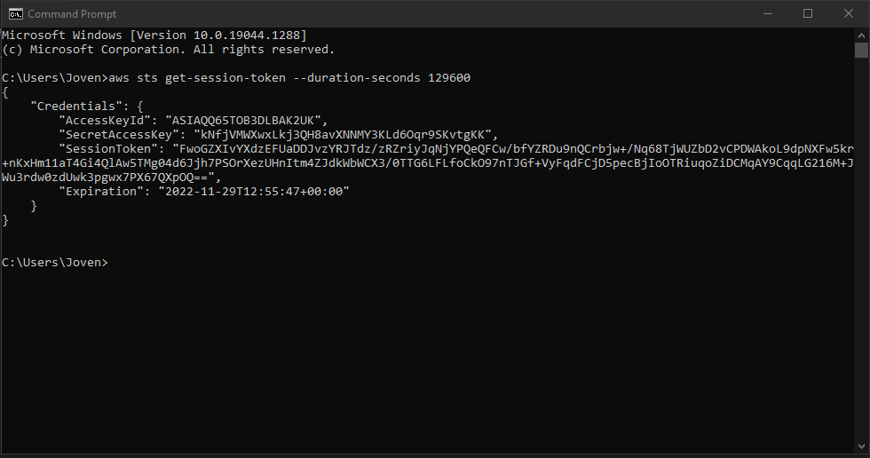
Task: Click the last C:\Users\Joven> prompt line
Action: [x=54, y=263]
